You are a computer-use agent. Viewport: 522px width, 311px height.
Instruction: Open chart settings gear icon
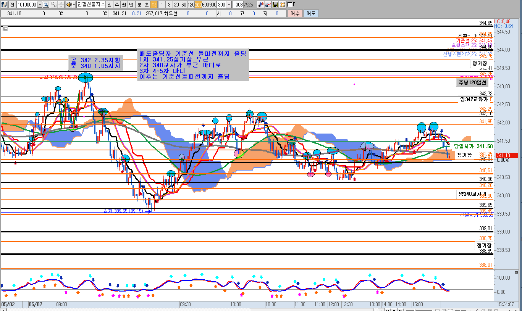pyautogui.click(x=282, y=5)
